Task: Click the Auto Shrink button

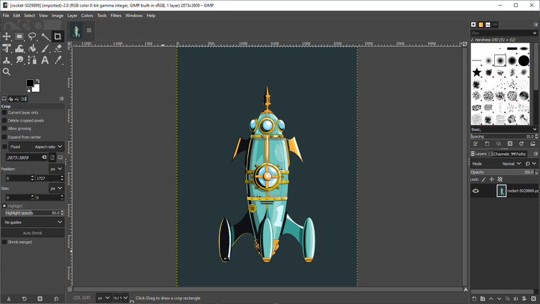Action: tap(33, 233)
